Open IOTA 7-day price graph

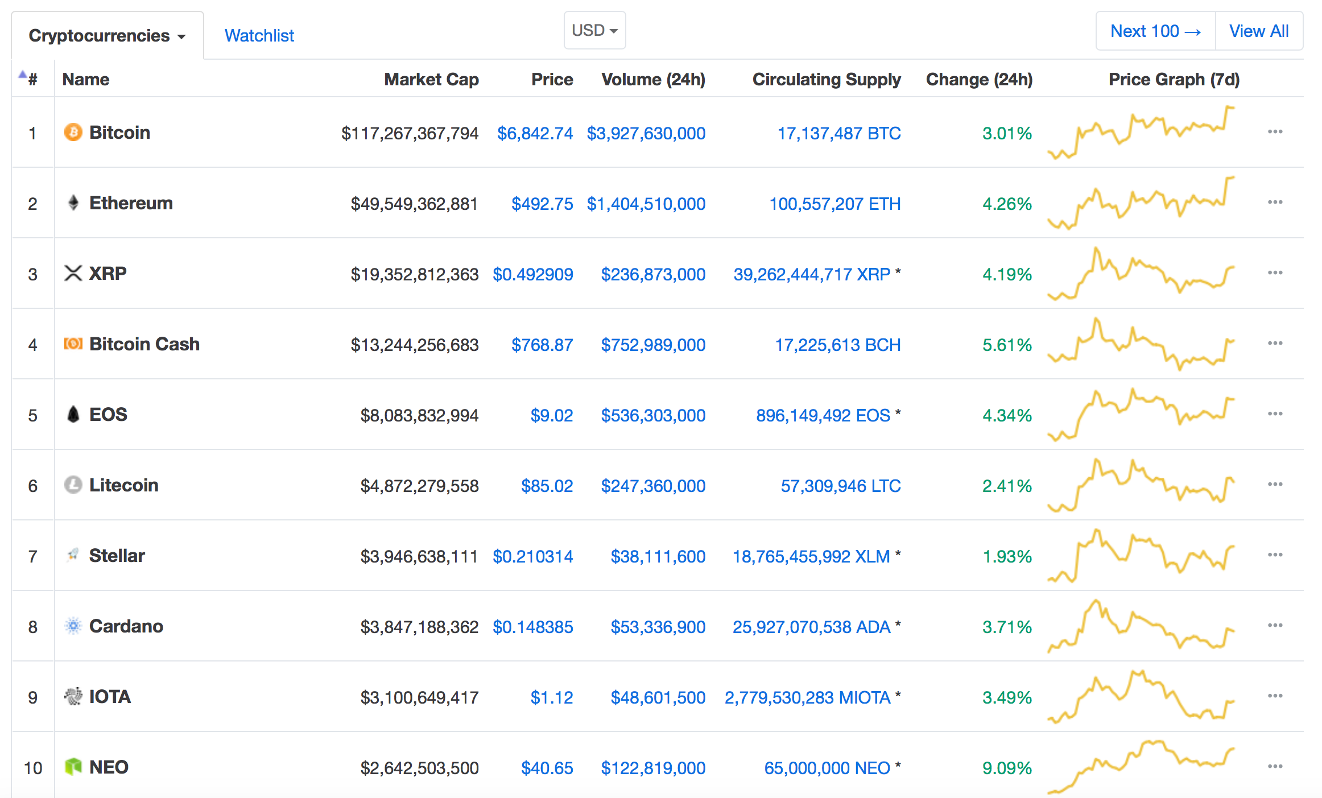[x=1141, y=696]
